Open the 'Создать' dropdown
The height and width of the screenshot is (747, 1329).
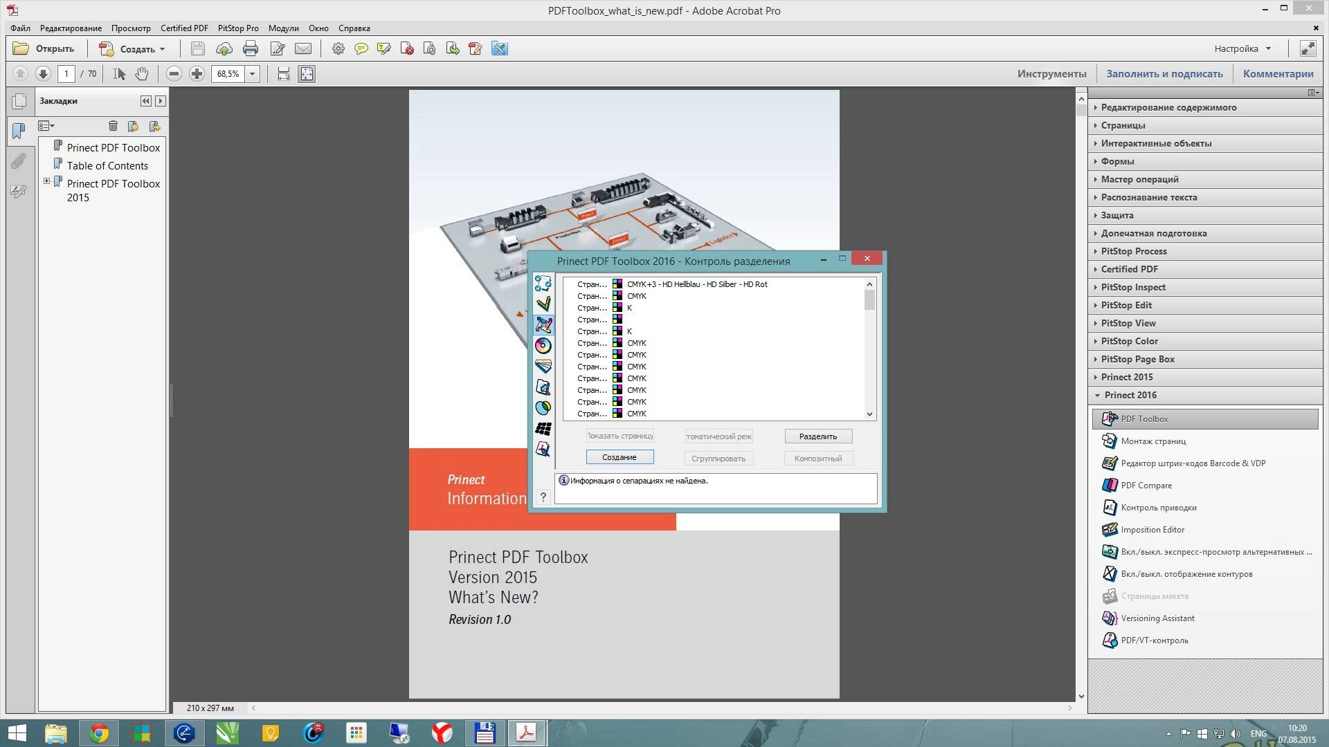point(133,48)
